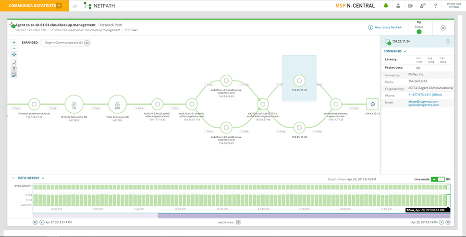Screen dimensions: 466x237
Task: Jump to latest path history
Action: pyautogui.click(x=448, y=222)
